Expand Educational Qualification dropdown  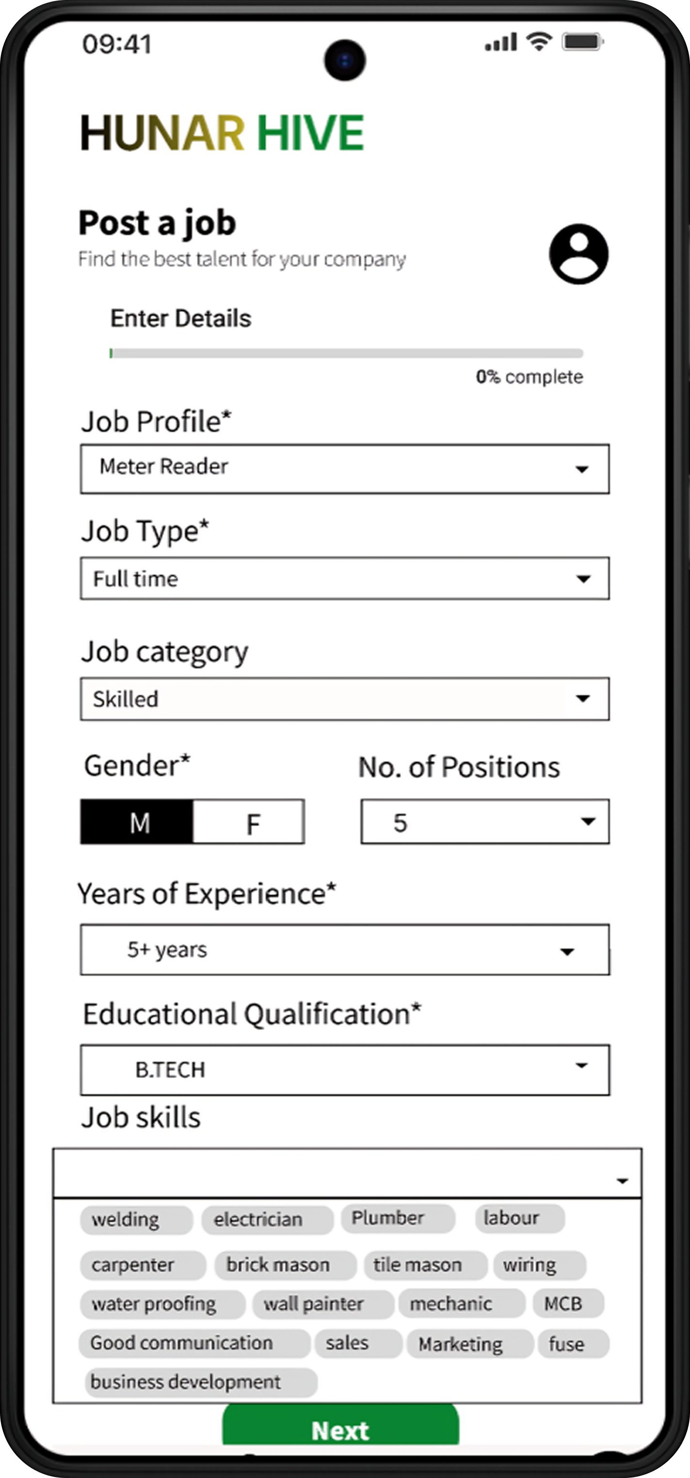click(x=344, y=1069)
